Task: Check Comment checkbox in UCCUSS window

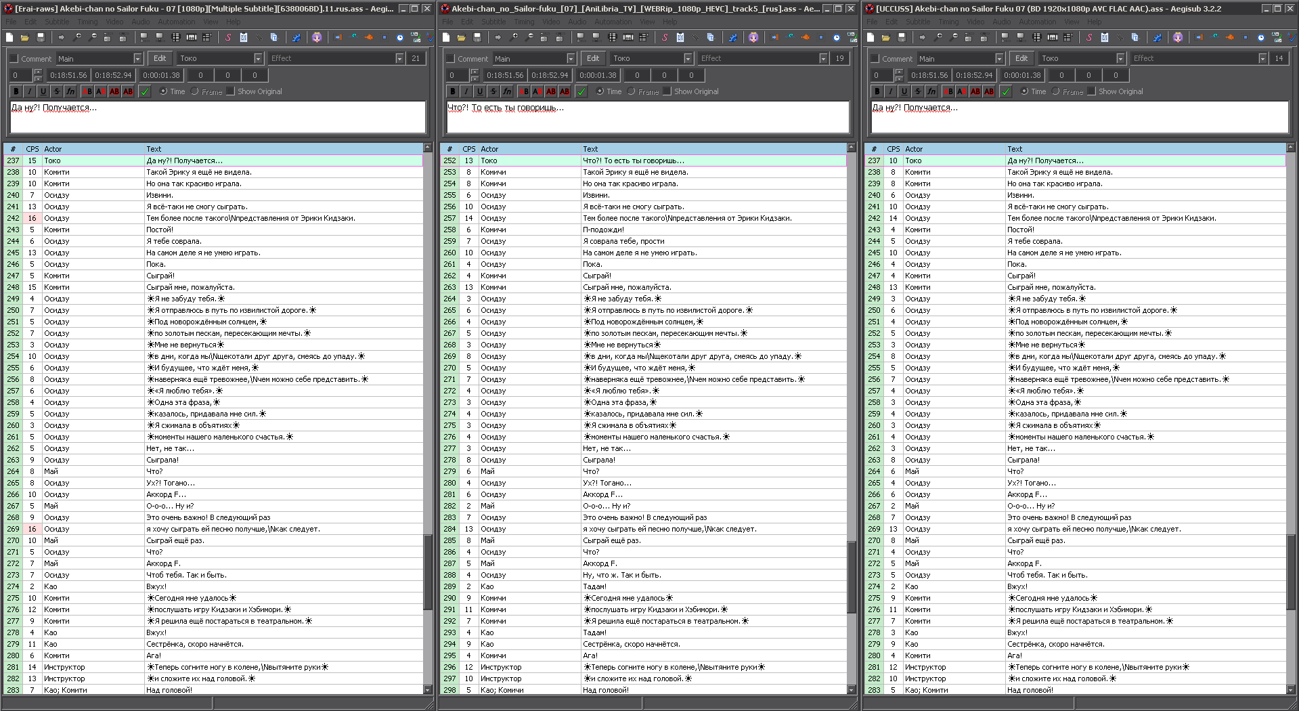Action: tap(875, 59)
